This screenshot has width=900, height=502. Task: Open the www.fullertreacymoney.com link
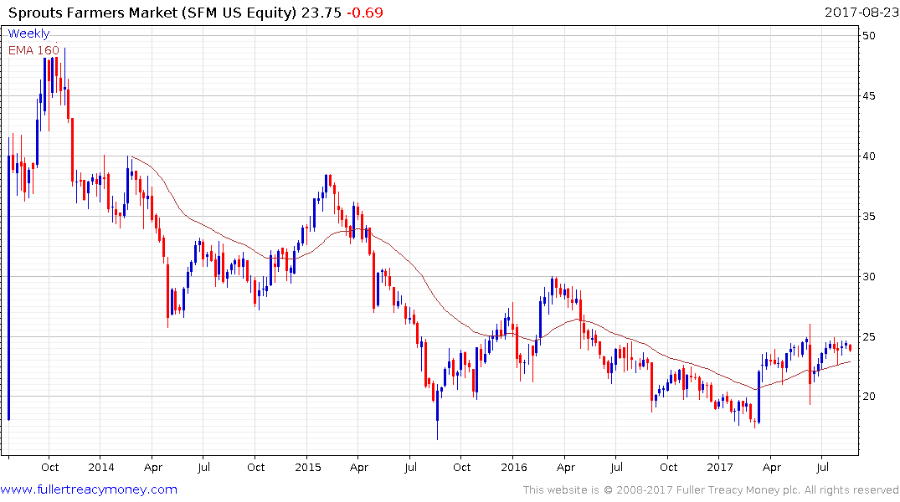[x=89, y=489]
